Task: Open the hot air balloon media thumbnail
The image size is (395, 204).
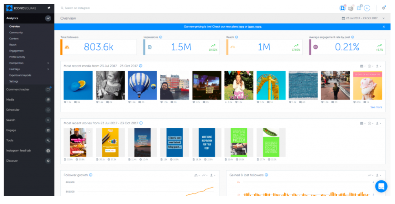Action: [142, 85]
